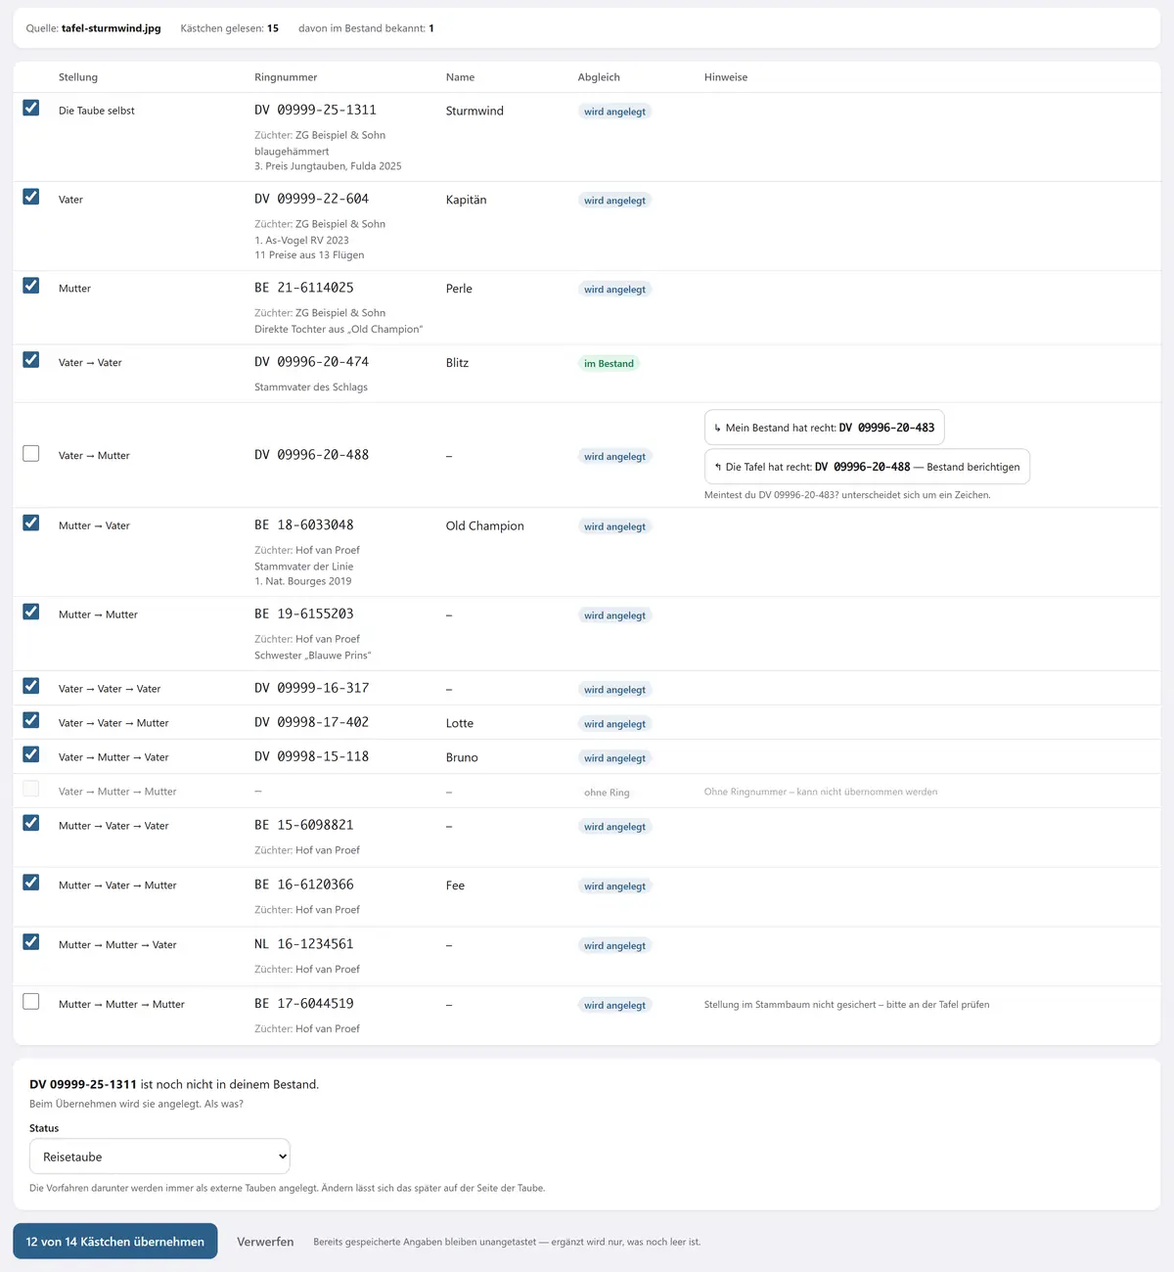Click the 'Mutter → Mutter → Mutter' position label
The image size is (1174, 1272).
[x=121, y=1005]
